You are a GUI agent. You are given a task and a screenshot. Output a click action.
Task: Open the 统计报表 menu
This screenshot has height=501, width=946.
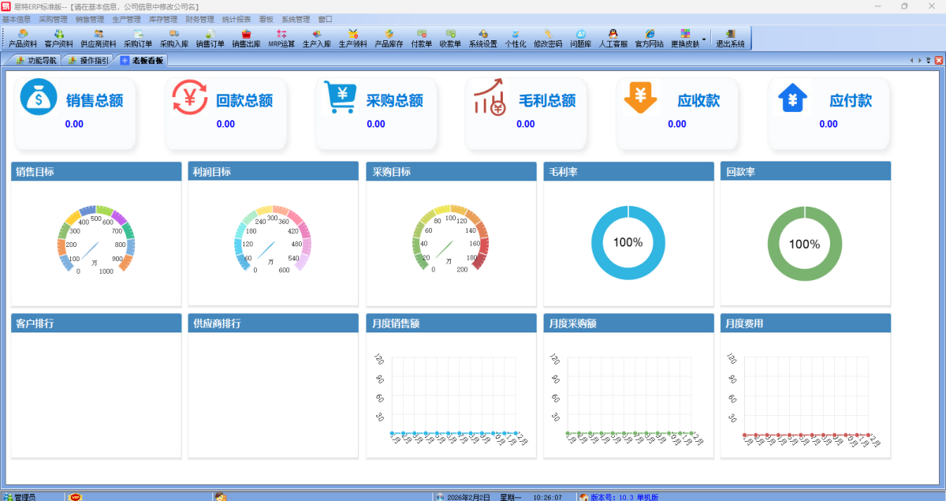click(x=236, y=19)
